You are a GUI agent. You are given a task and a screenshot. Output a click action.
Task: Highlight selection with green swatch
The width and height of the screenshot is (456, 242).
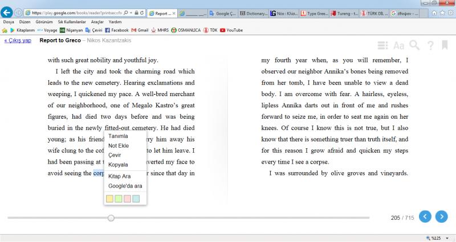(x=119, y=198)
